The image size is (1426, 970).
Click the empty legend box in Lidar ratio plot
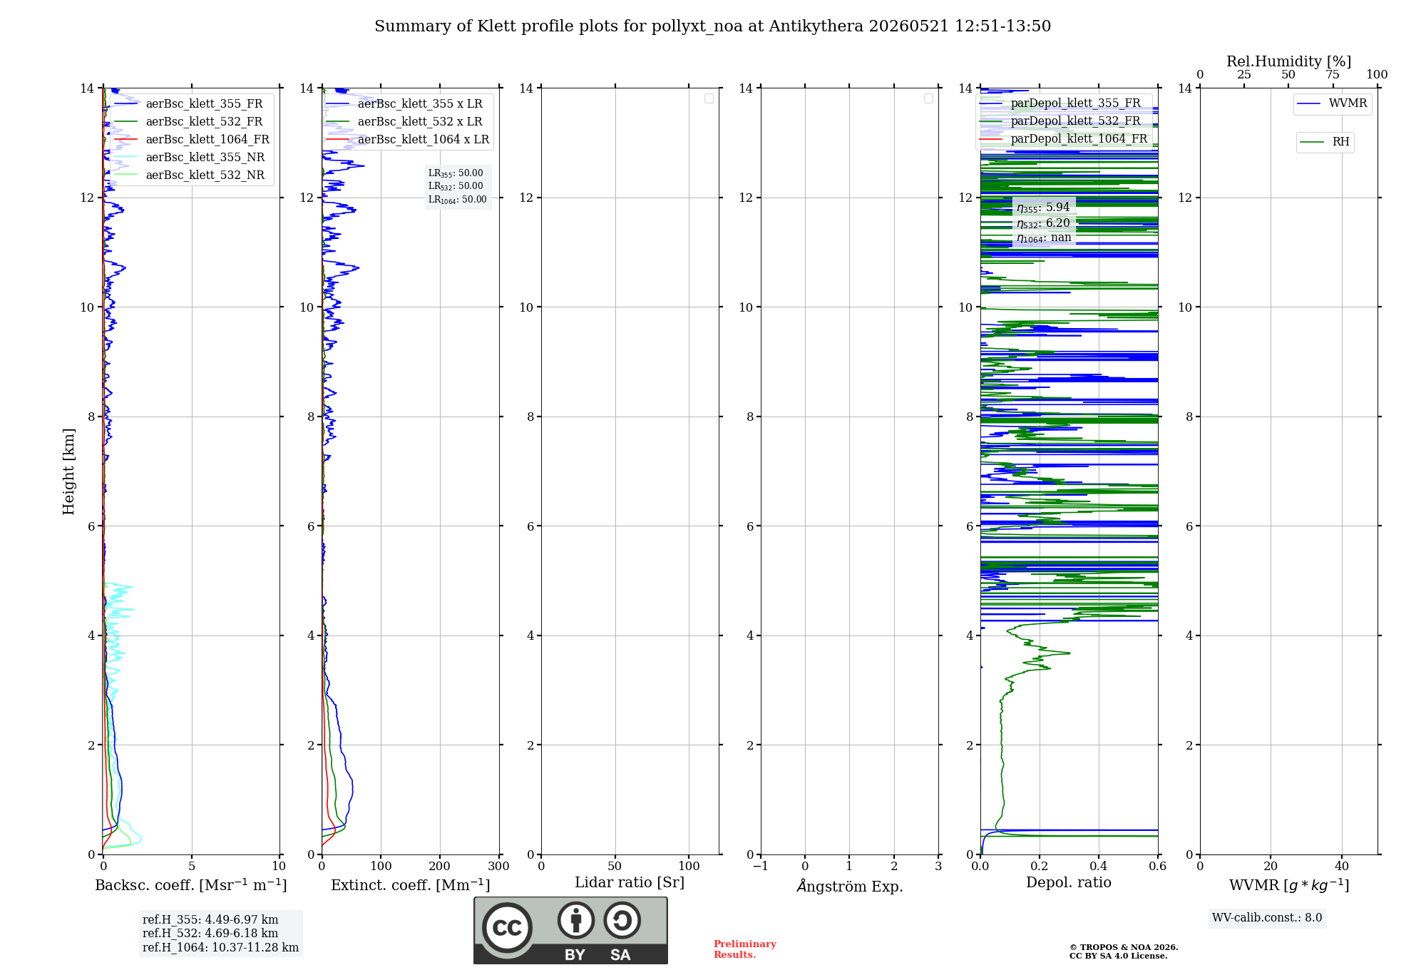(x=709, y=98)
